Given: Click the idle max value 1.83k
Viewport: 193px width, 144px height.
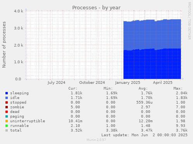Looking at the screenshot, I should point(182,98).
